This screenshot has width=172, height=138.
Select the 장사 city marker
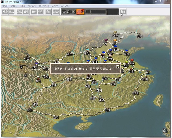99,90
